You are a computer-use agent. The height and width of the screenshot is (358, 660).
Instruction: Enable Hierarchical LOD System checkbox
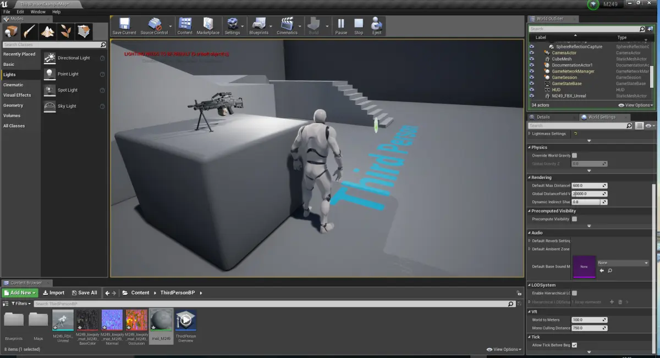(x=574, y=293)
